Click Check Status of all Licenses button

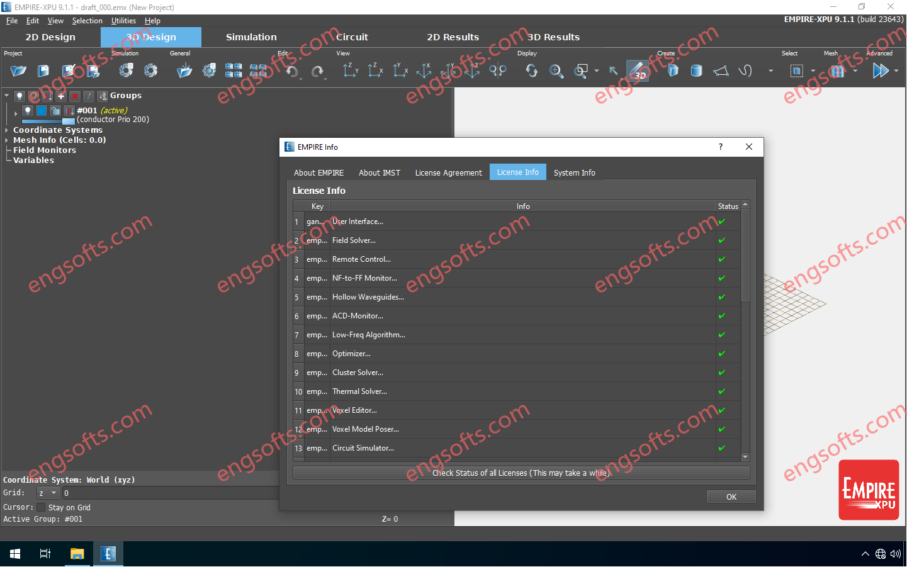click(x=521, y=473)
